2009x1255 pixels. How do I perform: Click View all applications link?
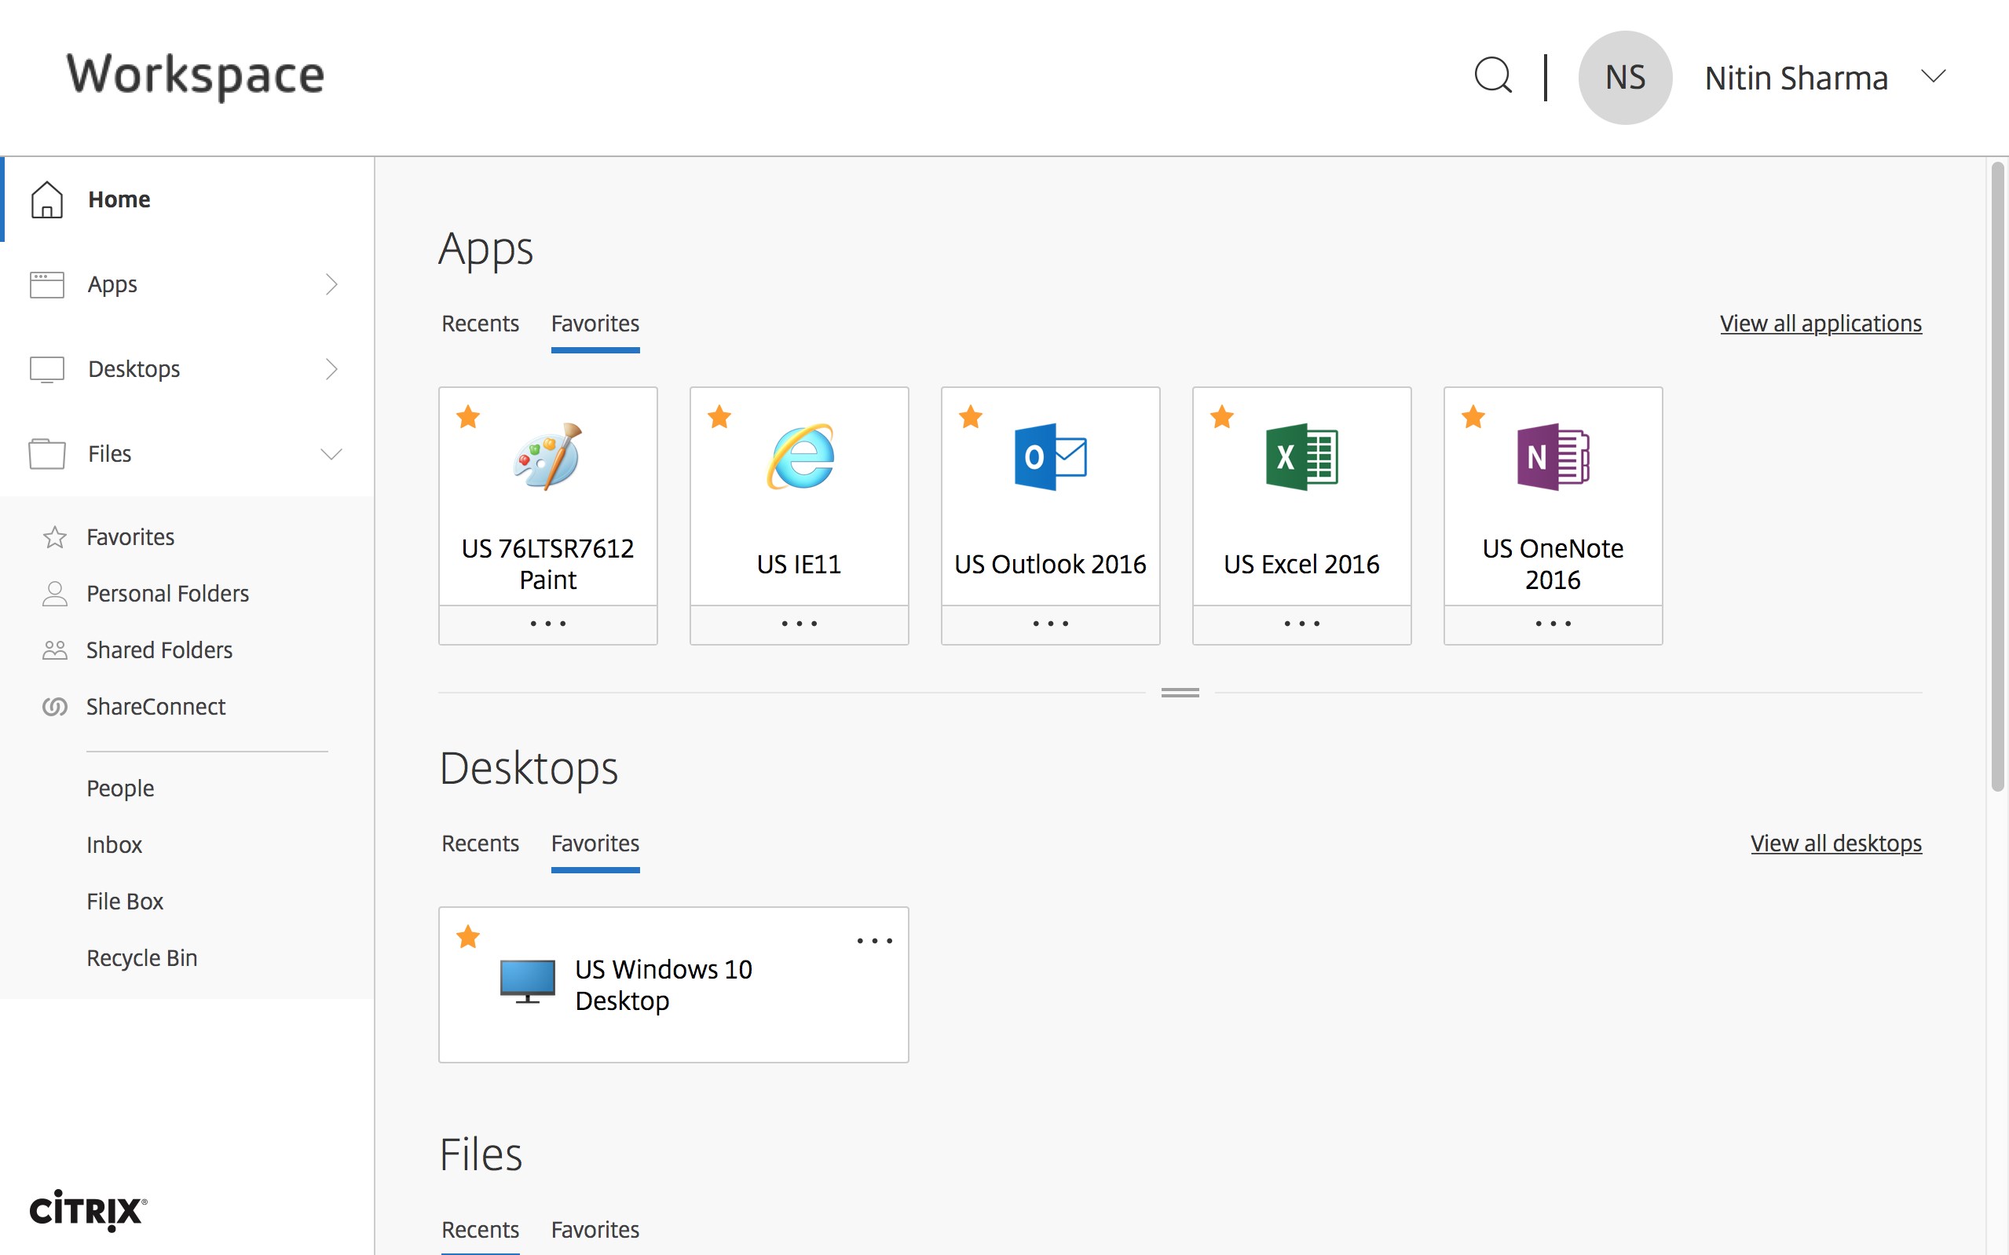(1821, 323)
